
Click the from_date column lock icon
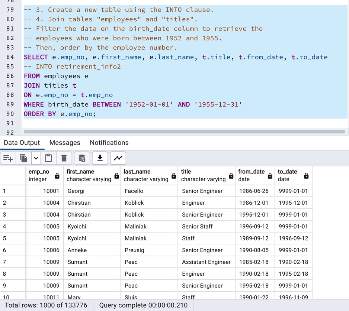[x=270, y=176]
